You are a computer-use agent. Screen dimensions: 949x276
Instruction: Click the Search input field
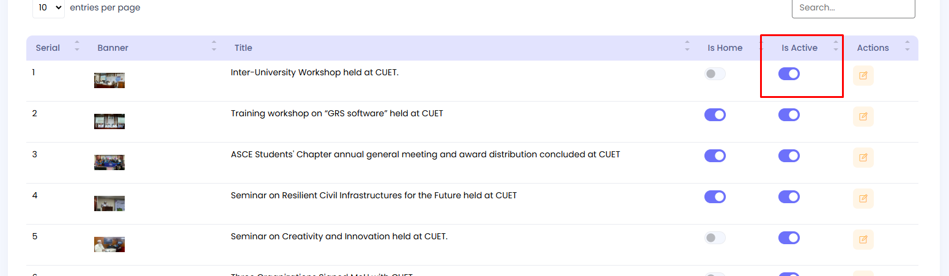[853, 8]
